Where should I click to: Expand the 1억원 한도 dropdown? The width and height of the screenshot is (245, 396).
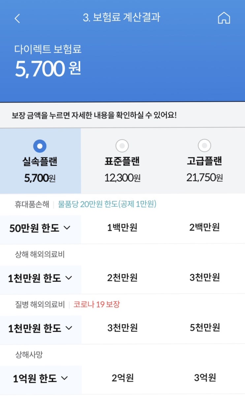pos(40,379)
